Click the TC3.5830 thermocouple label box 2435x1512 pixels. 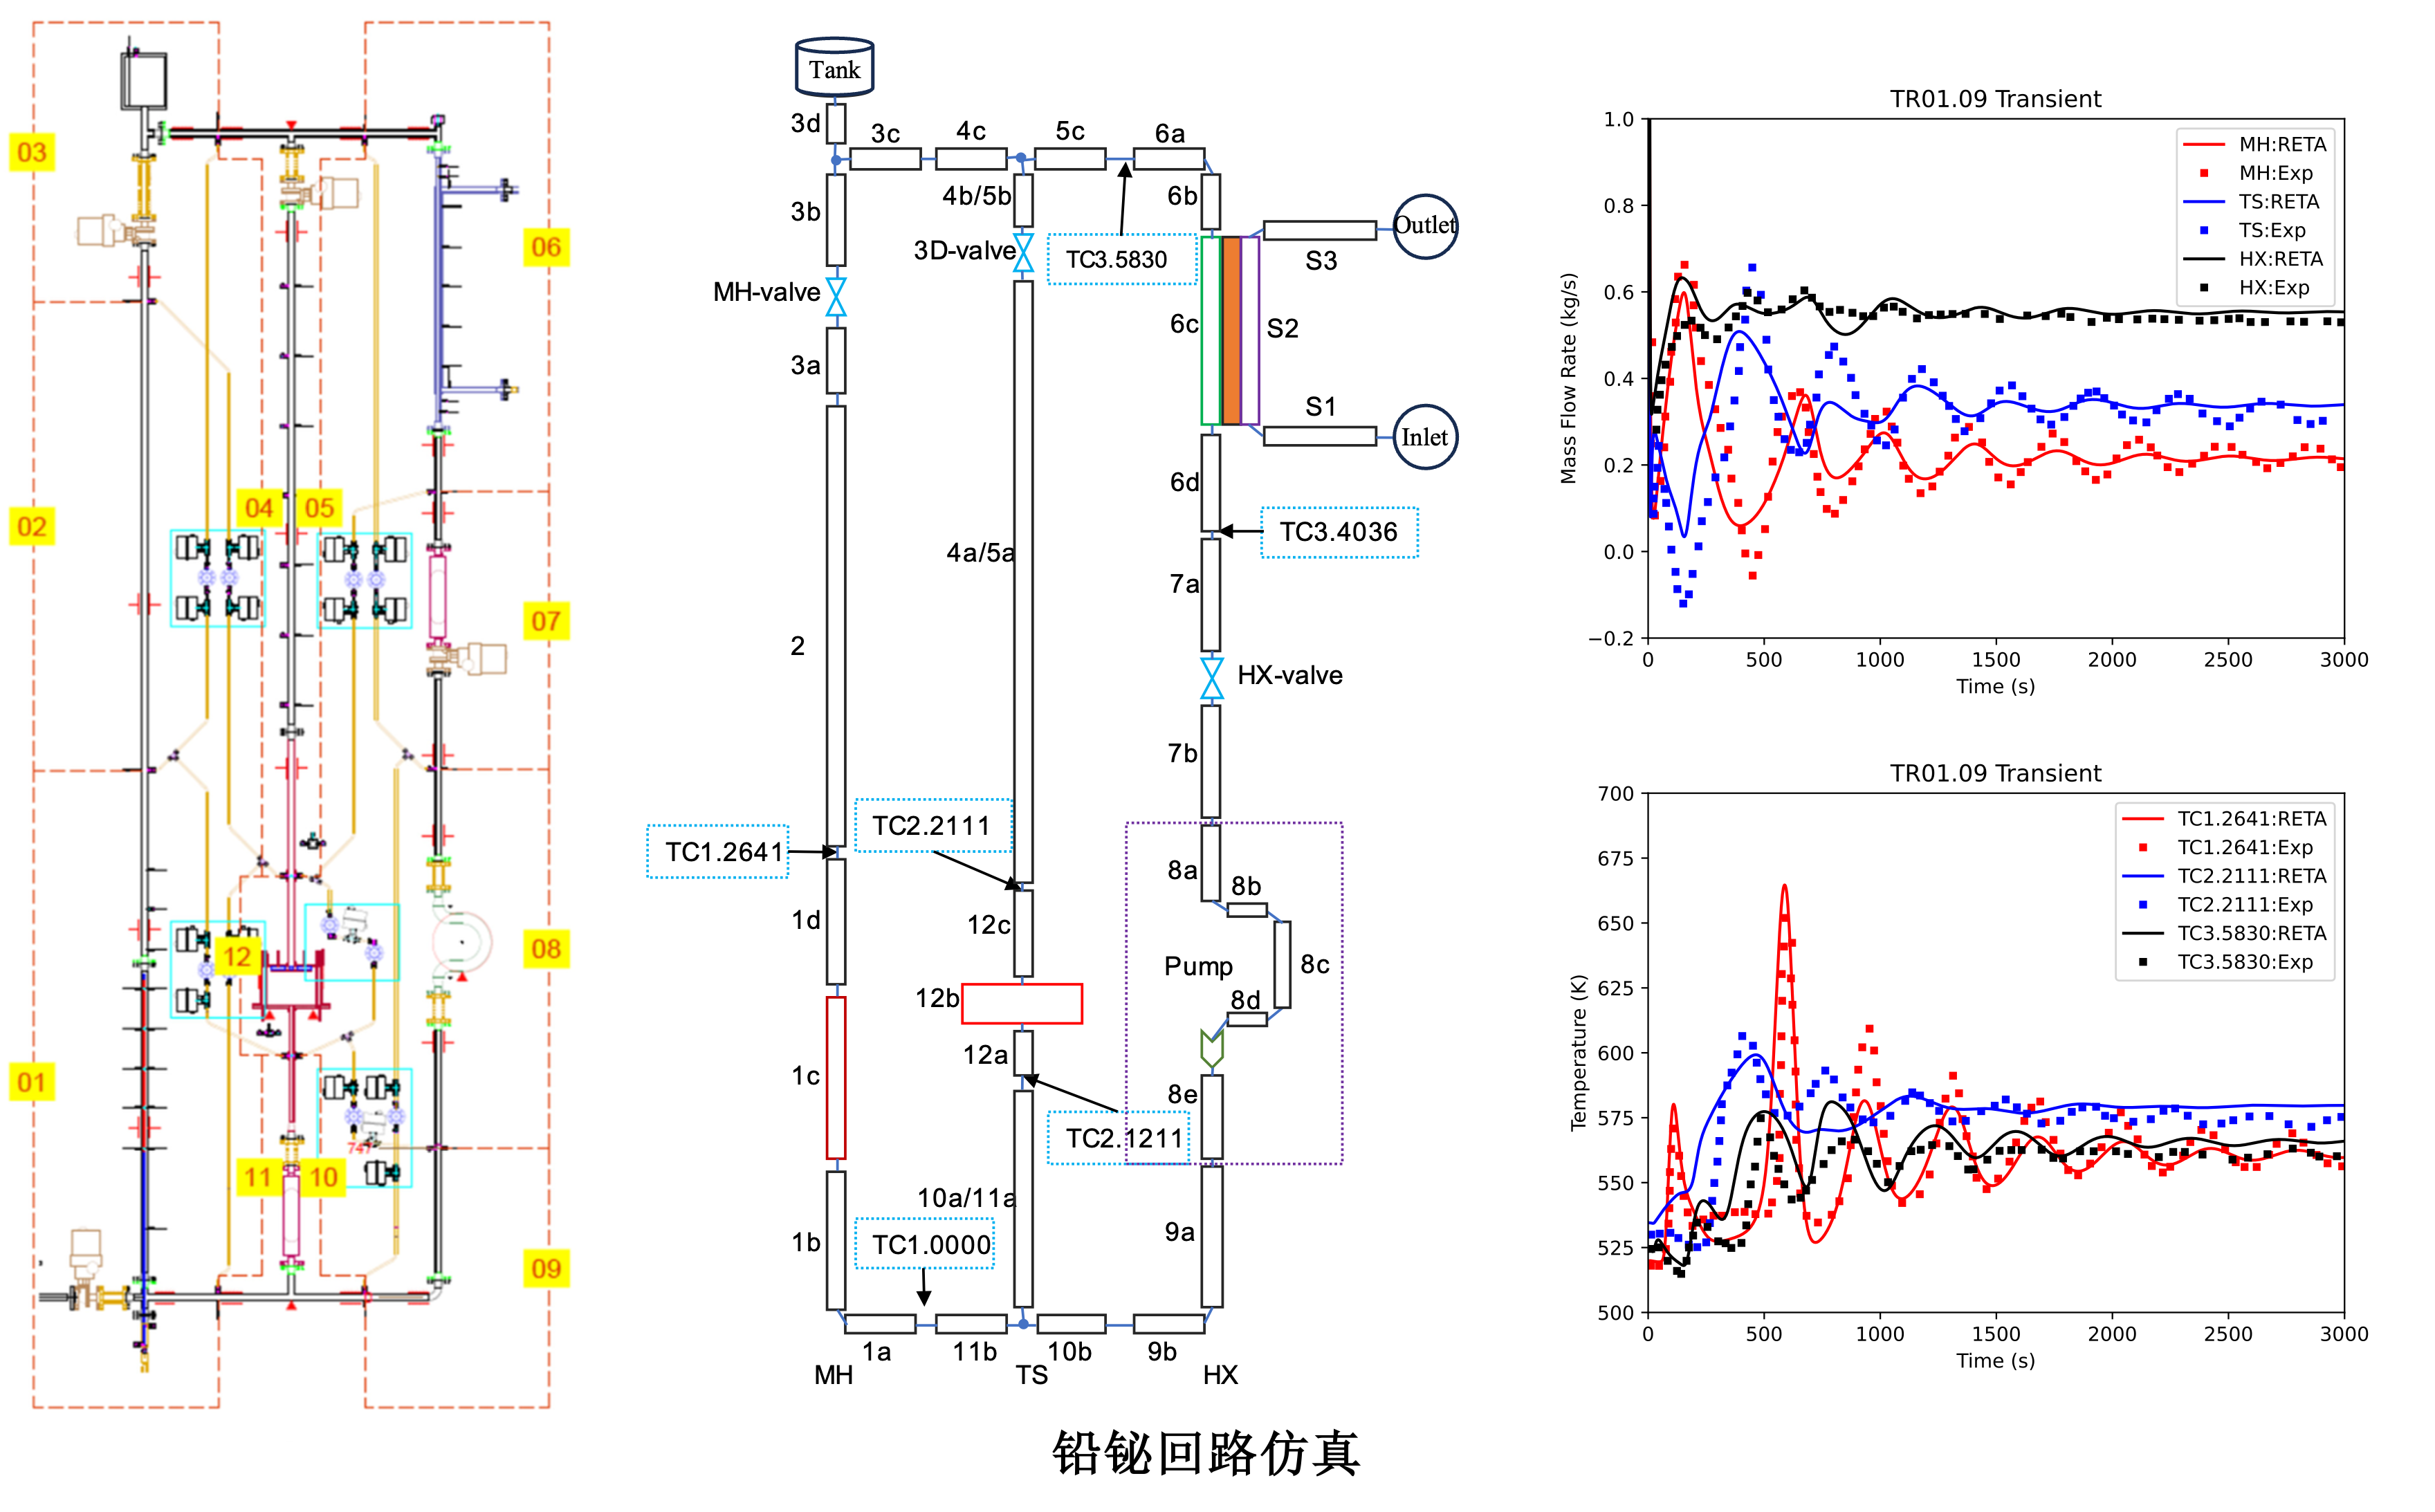click(x=1122, y=259)
